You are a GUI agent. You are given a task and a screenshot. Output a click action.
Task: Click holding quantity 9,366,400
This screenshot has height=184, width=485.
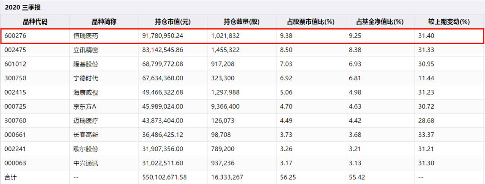[x=225, y=106]
